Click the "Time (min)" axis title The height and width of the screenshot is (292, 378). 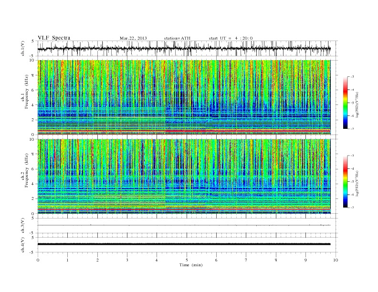pyautogui.click(x=191, y=265)
